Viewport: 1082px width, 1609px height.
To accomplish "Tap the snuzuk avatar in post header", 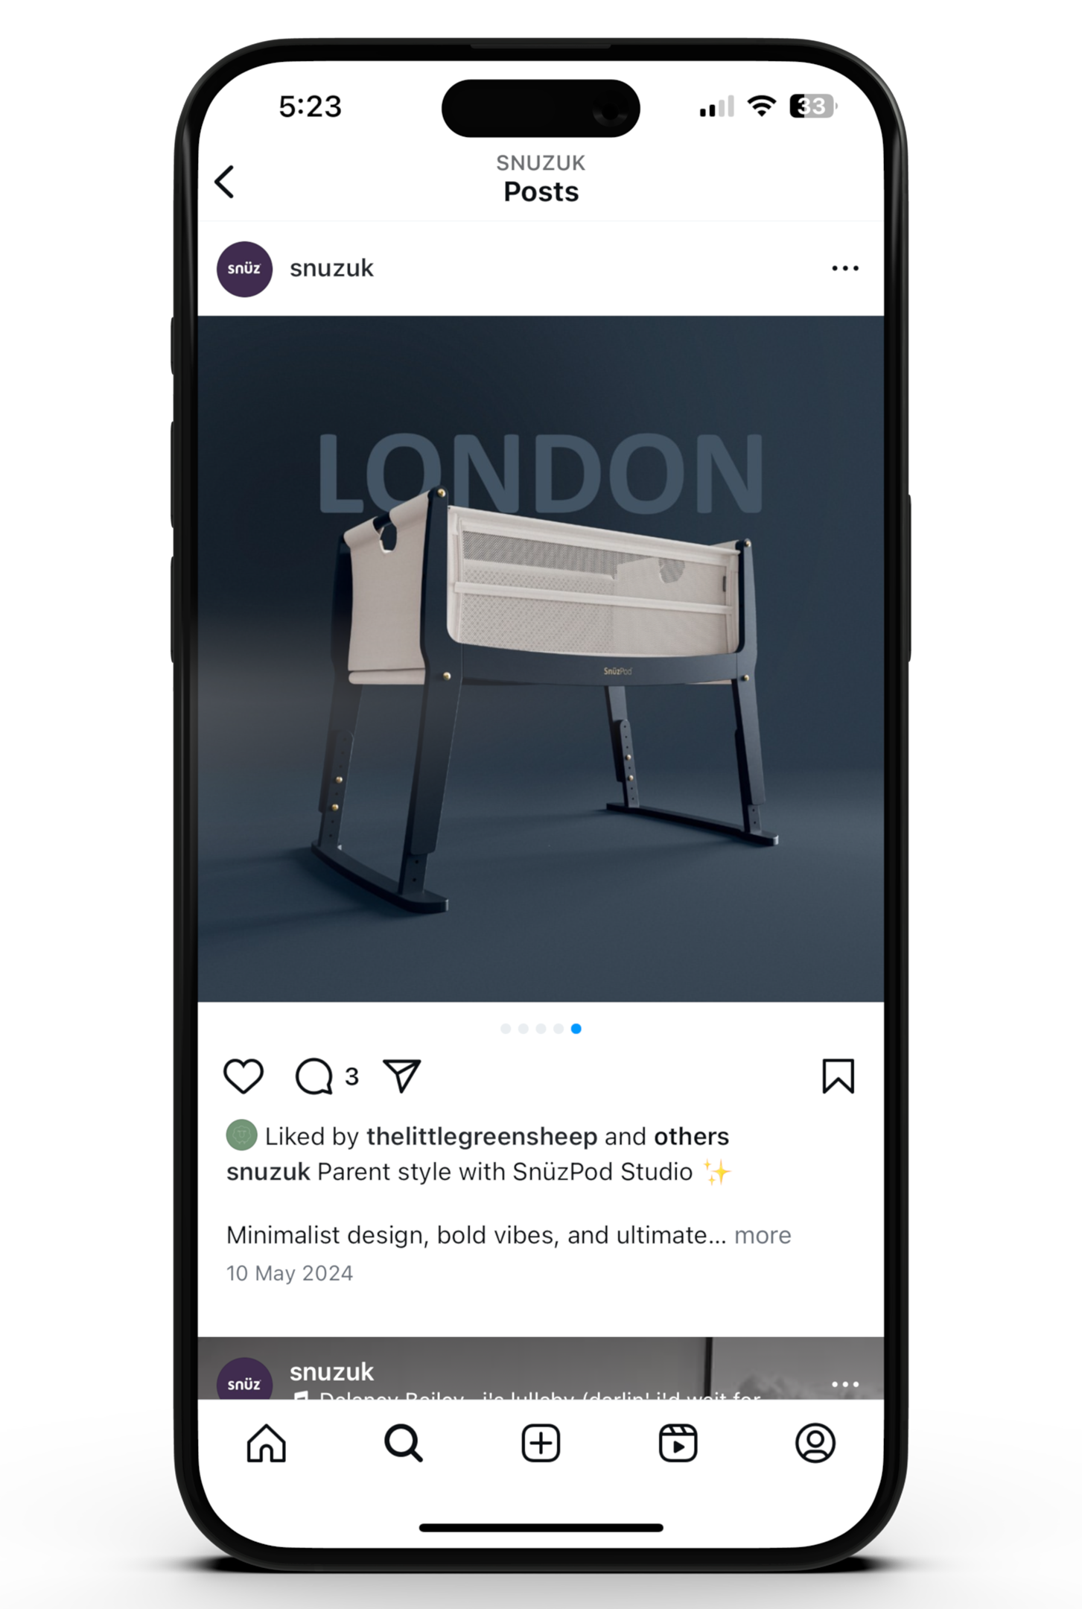I will click(244, 269).
